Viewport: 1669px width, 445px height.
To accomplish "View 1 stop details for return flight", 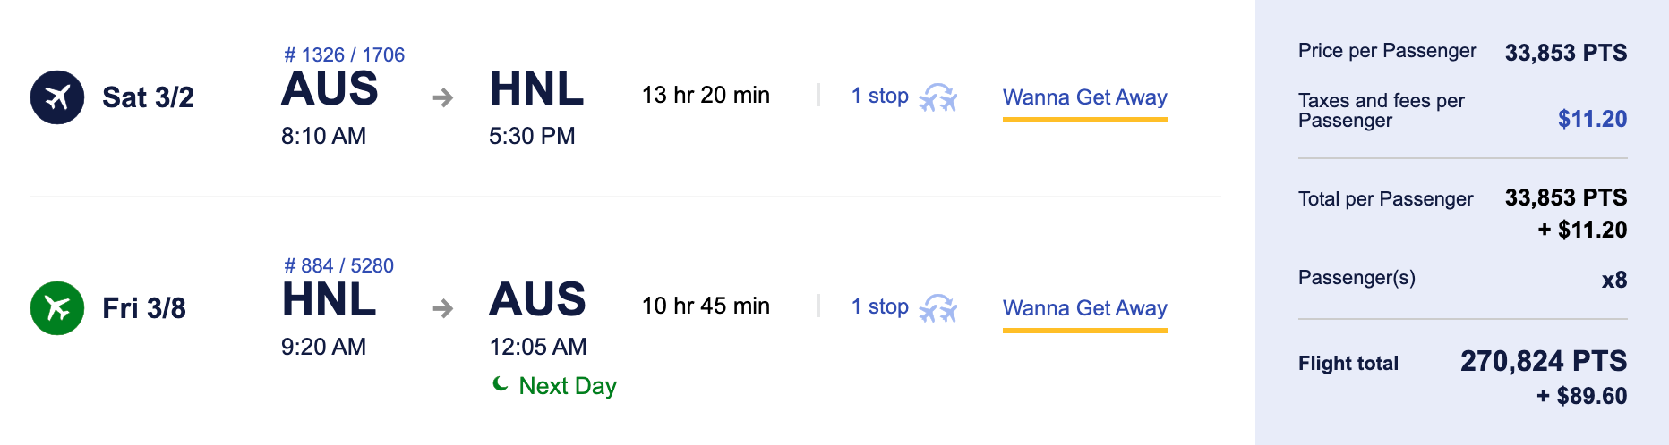I will (x=879, y=306).
